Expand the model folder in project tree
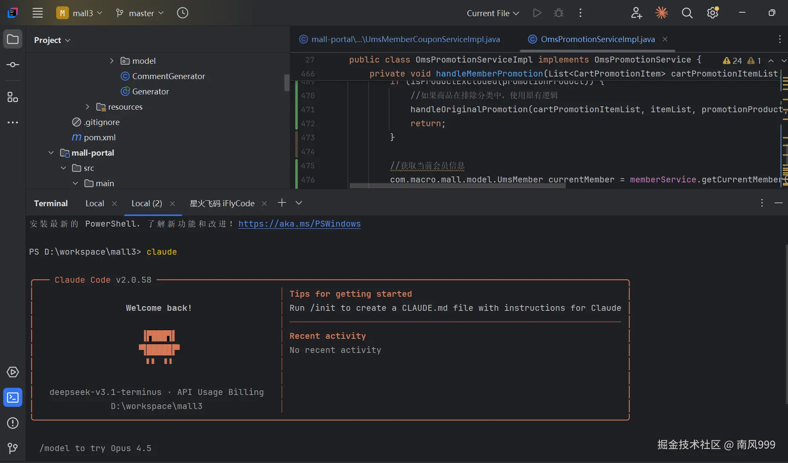The width and height of the screenshot is (788, 463). coord(112,61)
